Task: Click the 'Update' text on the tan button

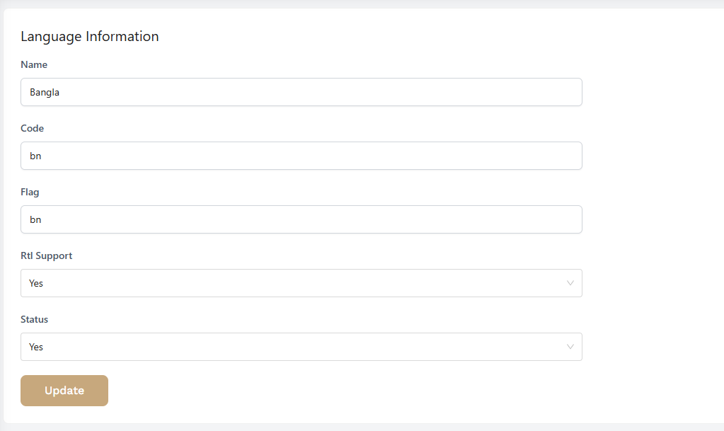Action: (x=64, y=391)
